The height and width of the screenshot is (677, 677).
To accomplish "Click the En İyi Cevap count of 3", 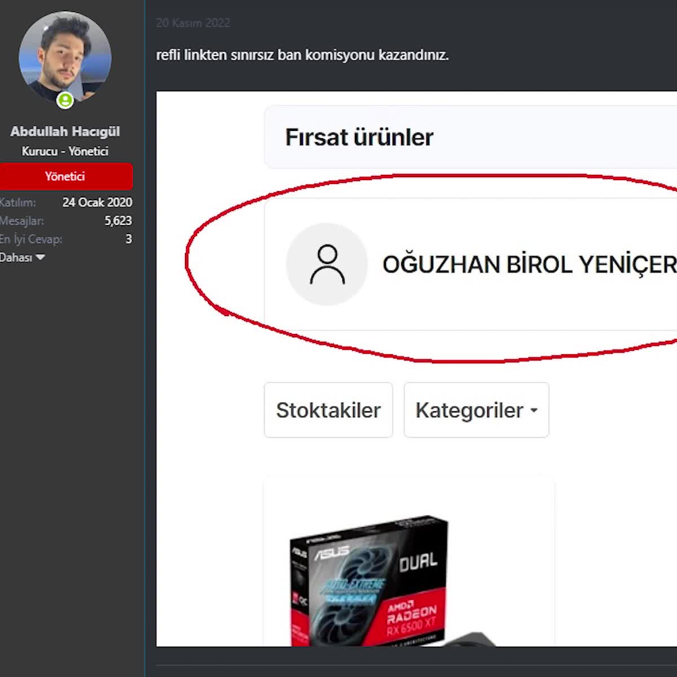I will coord(129,239).
